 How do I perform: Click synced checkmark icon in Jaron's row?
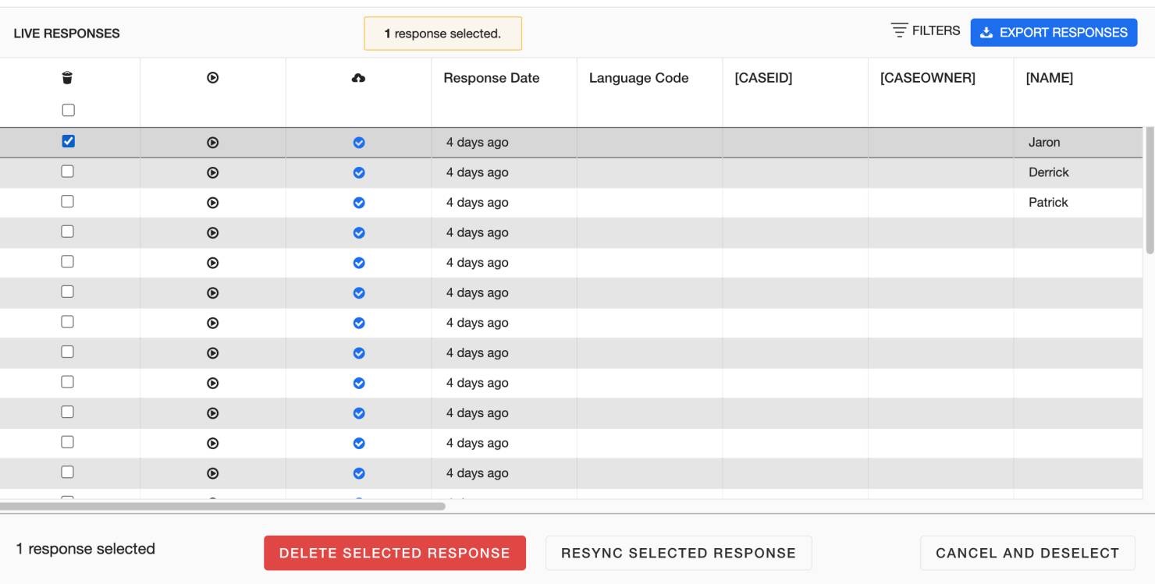pyautogui.click(x=359, y=143)
